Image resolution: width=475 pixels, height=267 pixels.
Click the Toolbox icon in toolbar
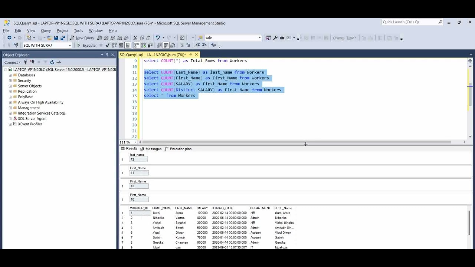tap(282, 38)
